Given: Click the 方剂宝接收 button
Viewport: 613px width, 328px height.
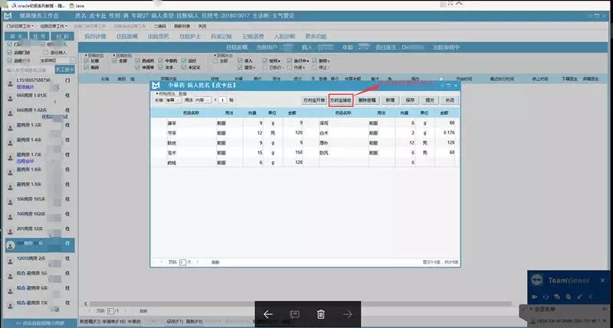Looking at the screenshot, I should tap(341, 100).
